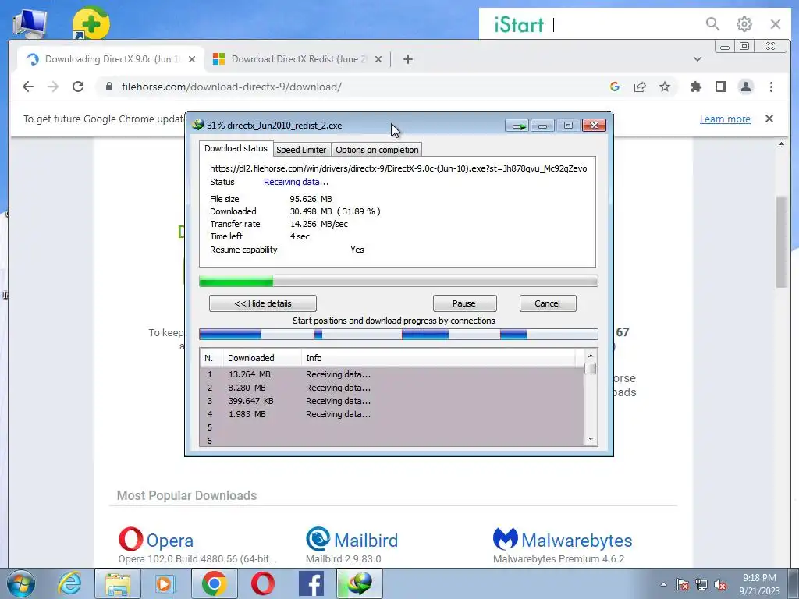This screenshot has height=599, width=799.
Task: Go back in Chrome
Action: point(28,87)
